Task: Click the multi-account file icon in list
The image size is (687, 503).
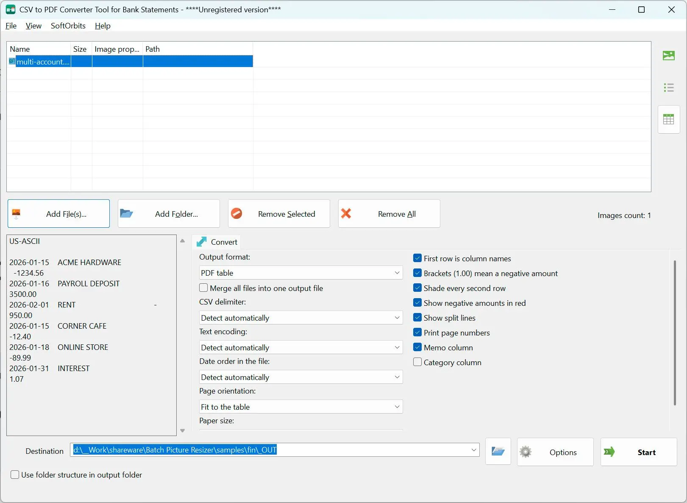Action: [12, 61]
